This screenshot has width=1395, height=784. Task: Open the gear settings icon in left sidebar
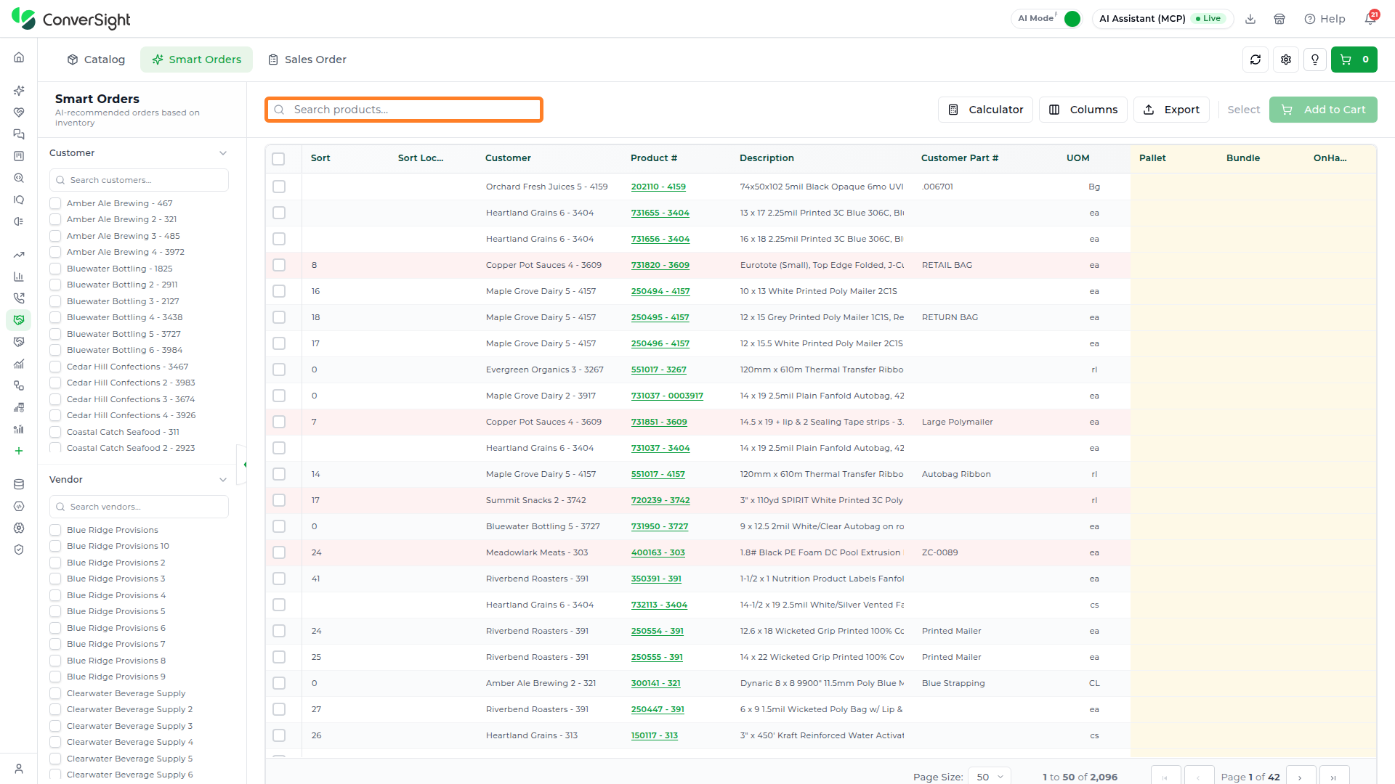[19, 528]
